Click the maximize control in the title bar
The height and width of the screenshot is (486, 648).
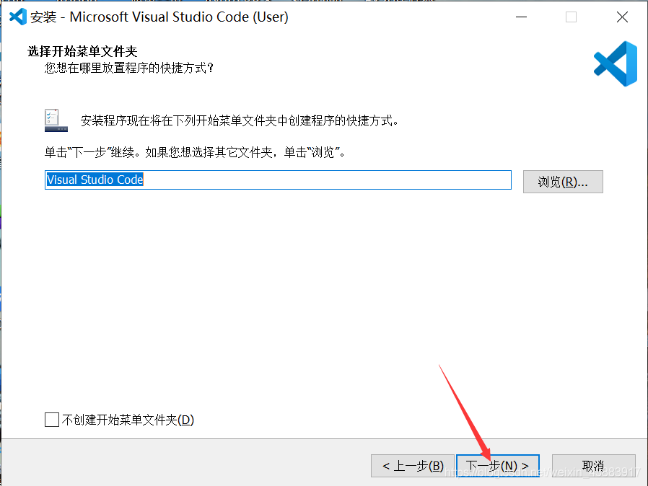pos(572,17)
